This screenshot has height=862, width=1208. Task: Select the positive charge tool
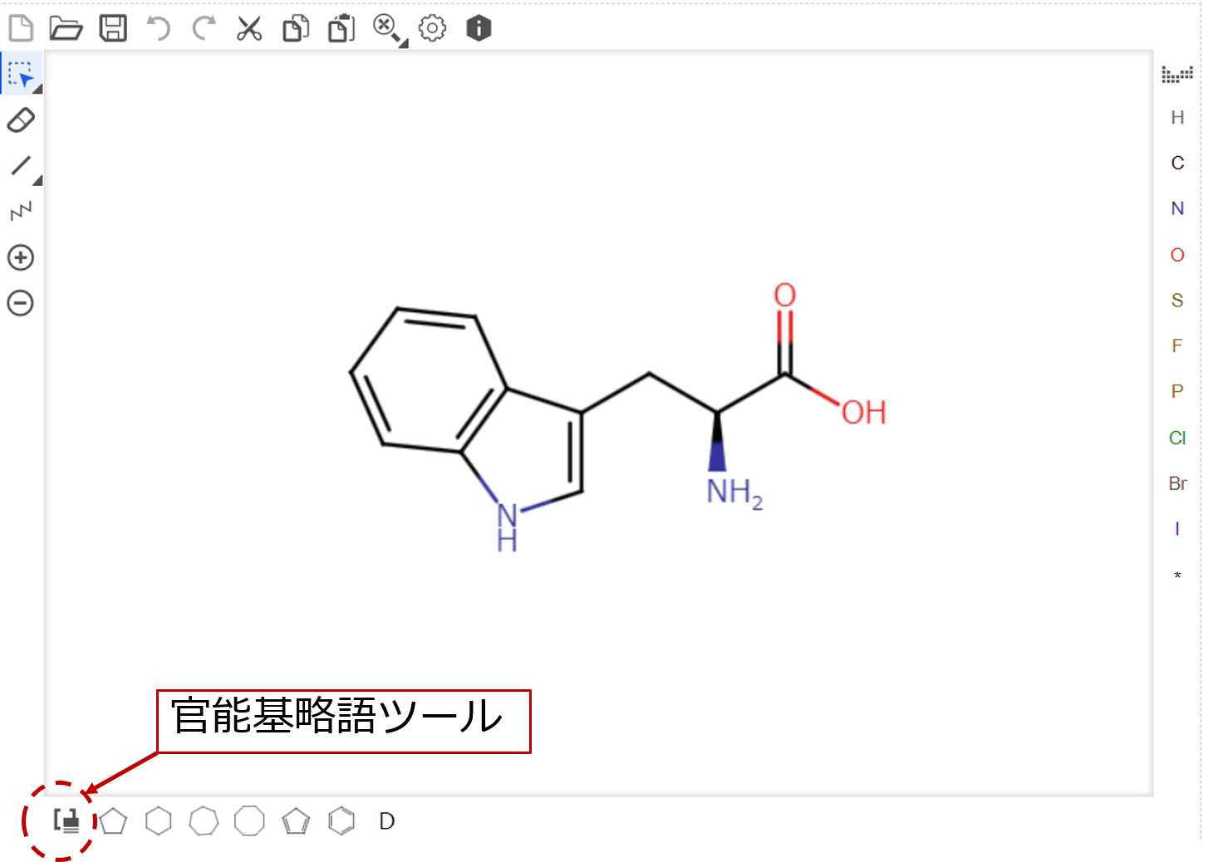pyautogui.click(x=21, y=257)
